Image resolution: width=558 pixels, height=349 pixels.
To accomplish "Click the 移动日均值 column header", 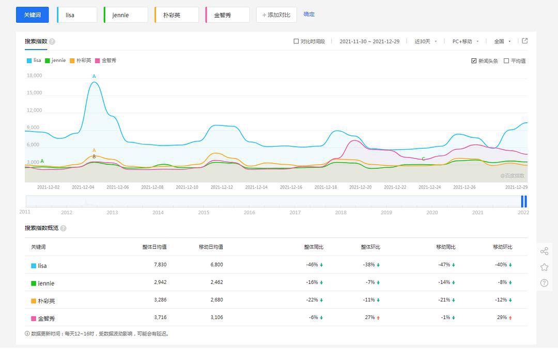I will 211,247.
